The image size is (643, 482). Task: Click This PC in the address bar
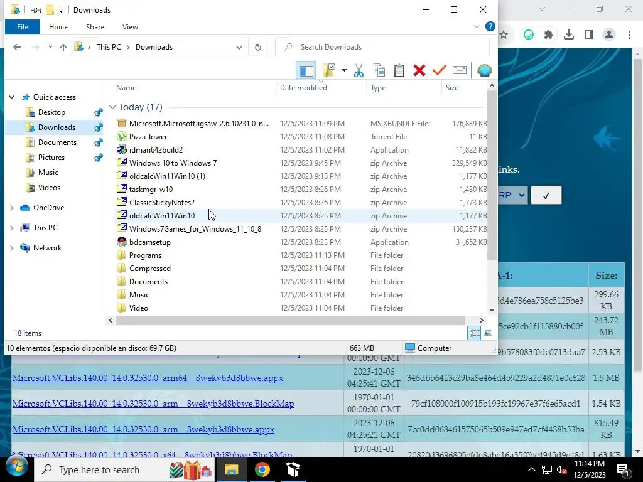109,47
